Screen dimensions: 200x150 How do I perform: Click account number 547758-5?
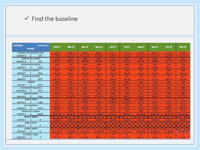pos(21,120)
